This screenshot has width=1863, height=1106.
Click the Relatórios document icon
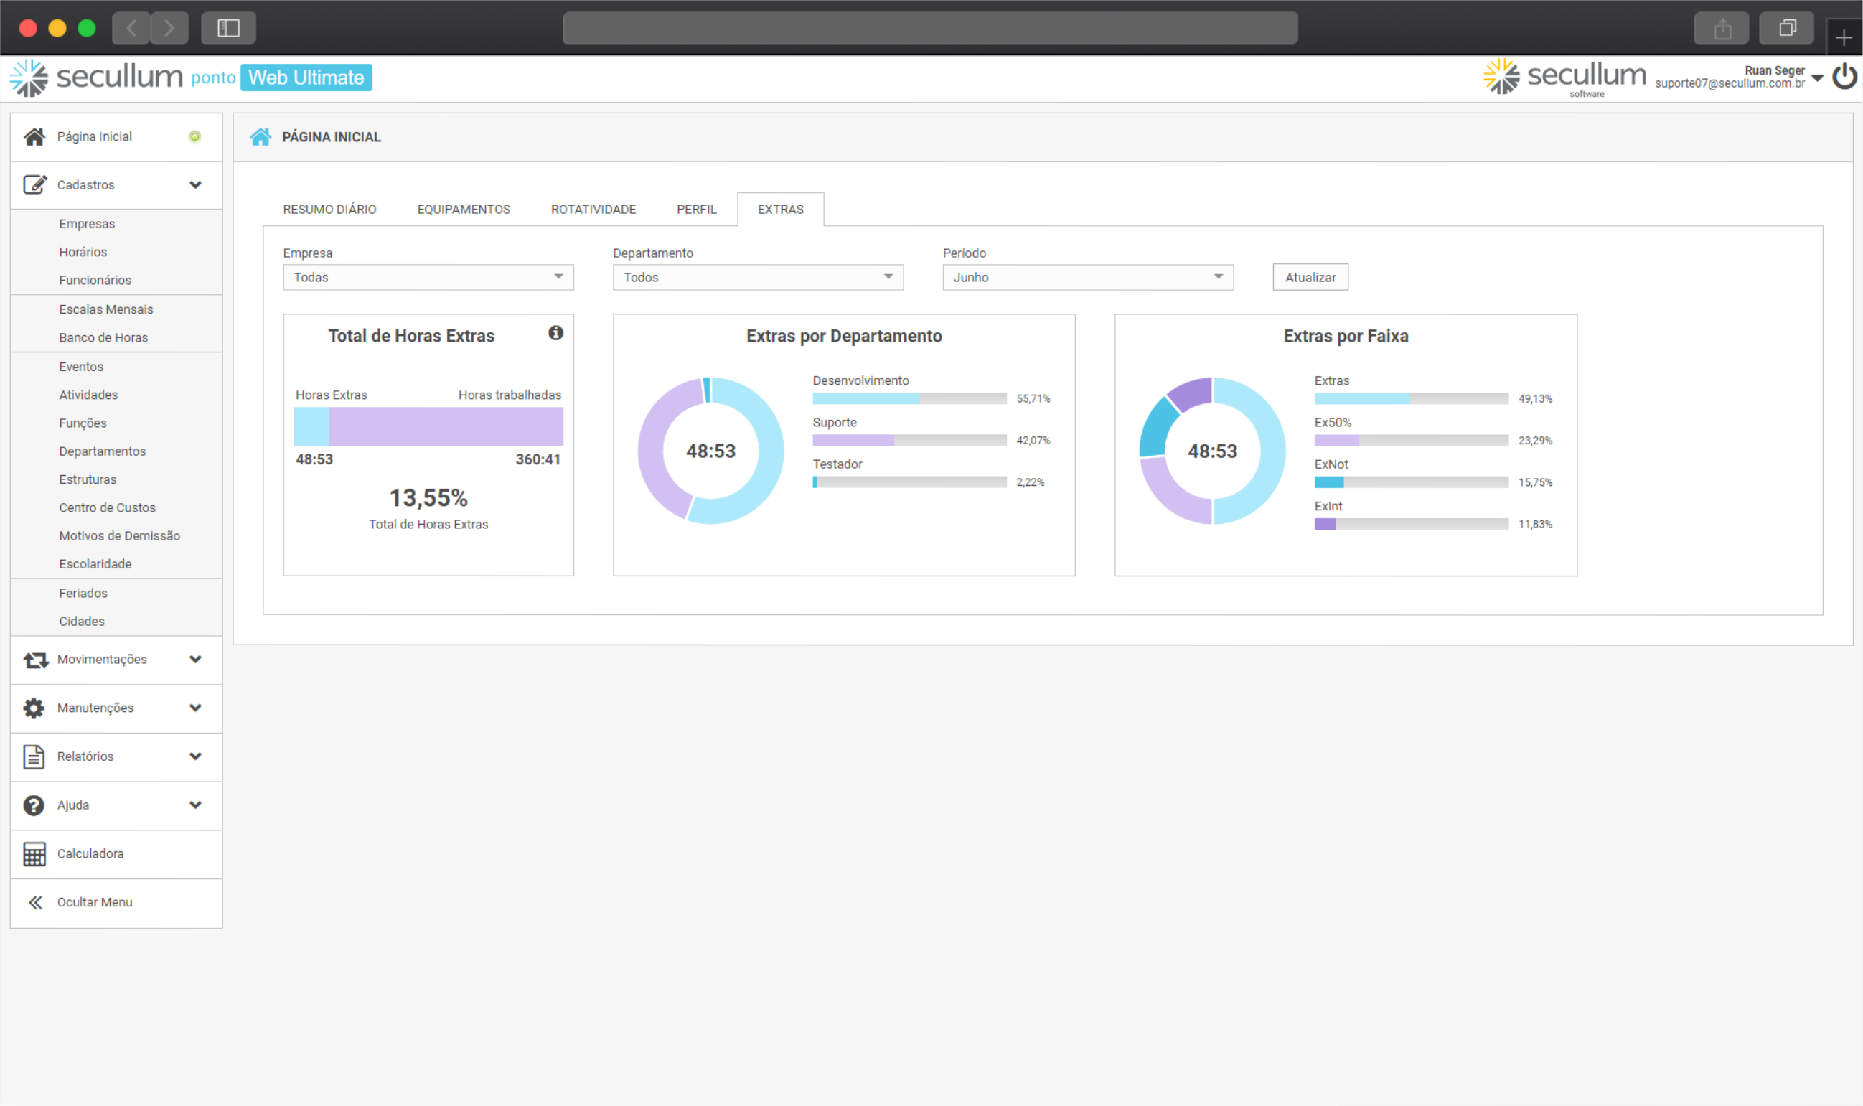pyautogui.click(x=34, y=756)
